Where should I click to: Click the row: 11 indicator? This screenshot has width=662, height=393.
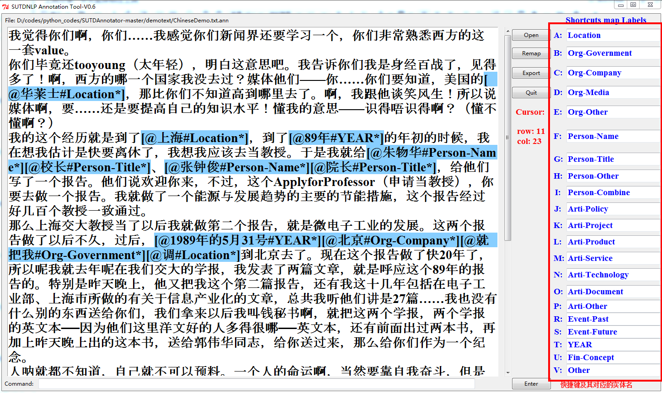pyautogui.click(x=531, y=132)
